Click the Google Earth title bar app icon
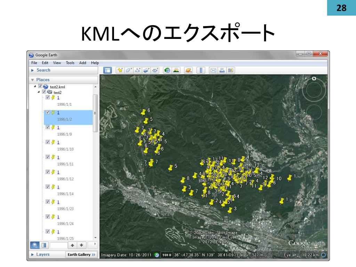 pos(32,55)
